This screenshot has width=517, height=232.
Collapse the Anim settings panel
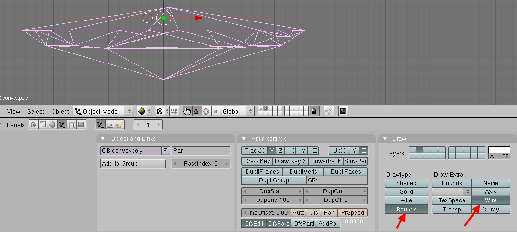pos(244,139)
